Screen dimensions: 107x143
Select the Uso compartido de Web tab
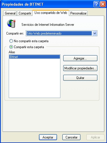pyautogui.click(x=51, y=13)
